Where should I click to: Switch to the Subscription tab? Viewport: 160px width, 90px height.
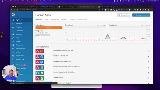[55, 19]
